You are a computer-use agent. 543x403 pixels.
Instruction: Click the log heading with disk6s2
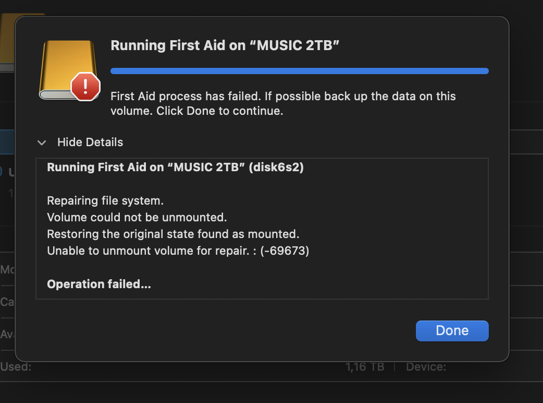click(x=175, y=168)
